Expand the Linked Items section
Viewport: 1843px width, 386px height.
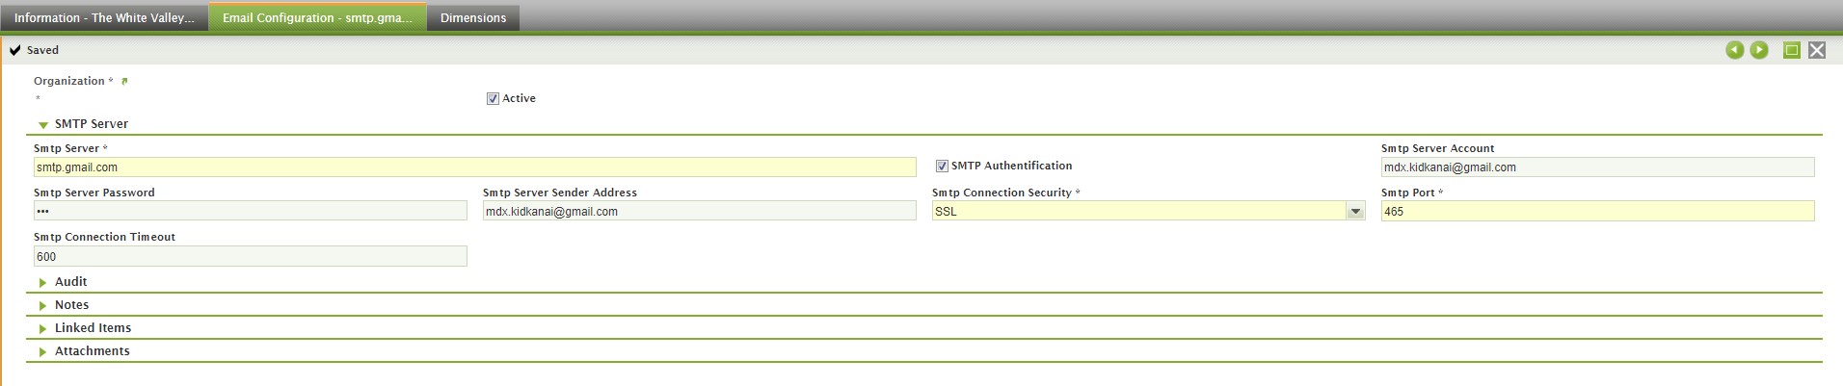(x=43, y=328)
